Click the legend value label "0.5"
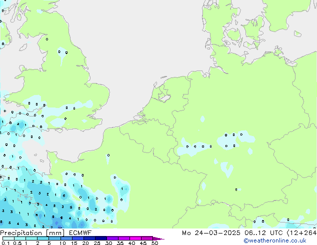The width and height of the screenshot is (317, 245). [x=17, y=243]
